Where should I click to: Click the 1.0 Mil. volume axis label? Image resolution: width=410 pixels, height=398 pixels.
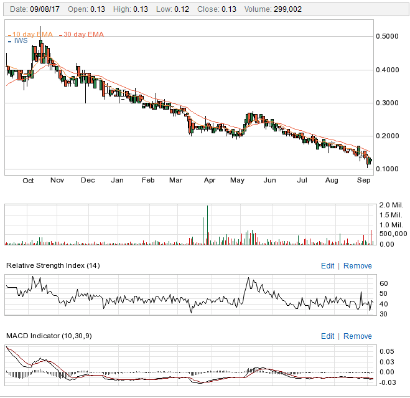pyautogui.click(x=391, y=225)
